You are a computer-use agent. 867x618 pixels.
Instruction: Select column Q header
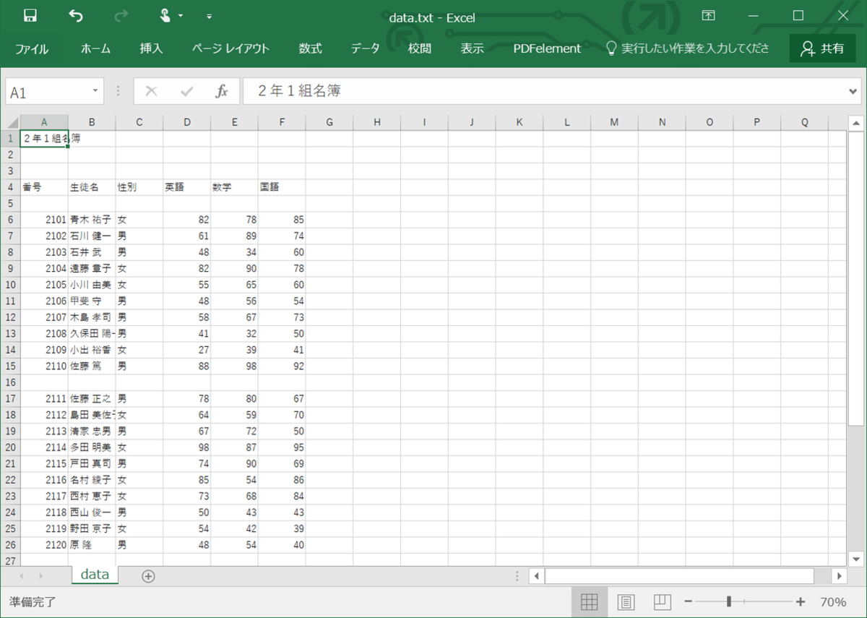(804, 122)
